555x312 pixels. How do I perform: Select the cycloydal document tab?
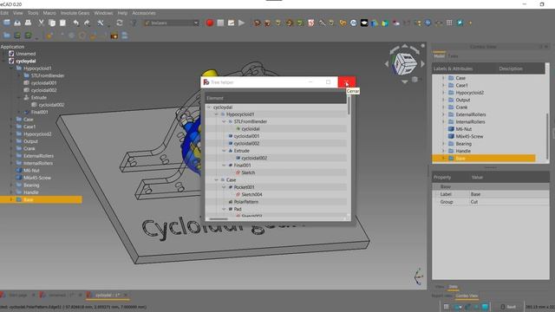click(108, 295)
